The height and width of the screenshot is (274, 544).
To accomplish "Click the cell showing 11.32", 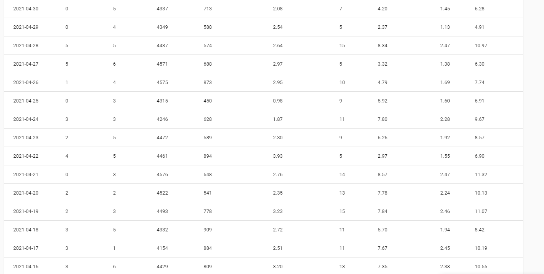I will (481, 175).
